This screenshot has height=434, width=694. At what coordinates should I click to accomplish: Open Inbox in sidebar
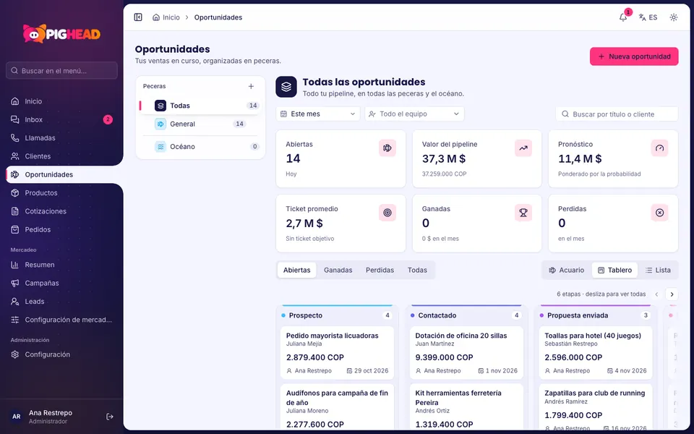(x=62, y=119)
